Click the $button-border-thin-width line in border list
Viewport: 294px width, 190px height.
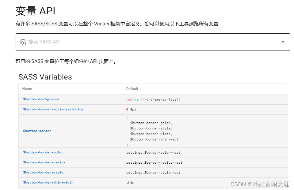pyautogui.click(x=155, y=139)
